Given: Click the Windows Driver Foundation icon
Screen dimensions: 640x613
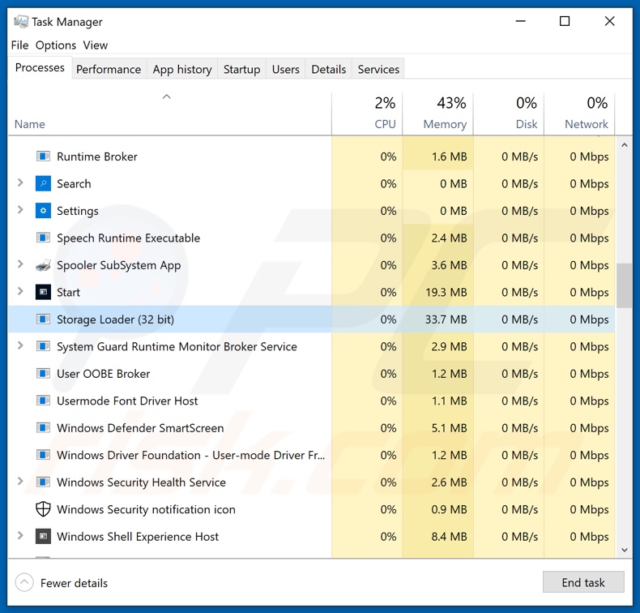Looking at the screenshot, I should point(43,455).
